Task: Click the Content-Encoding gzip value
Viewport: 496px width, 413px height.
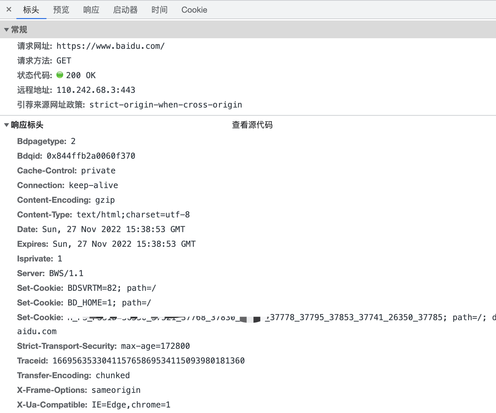Action: coord(105,200)
